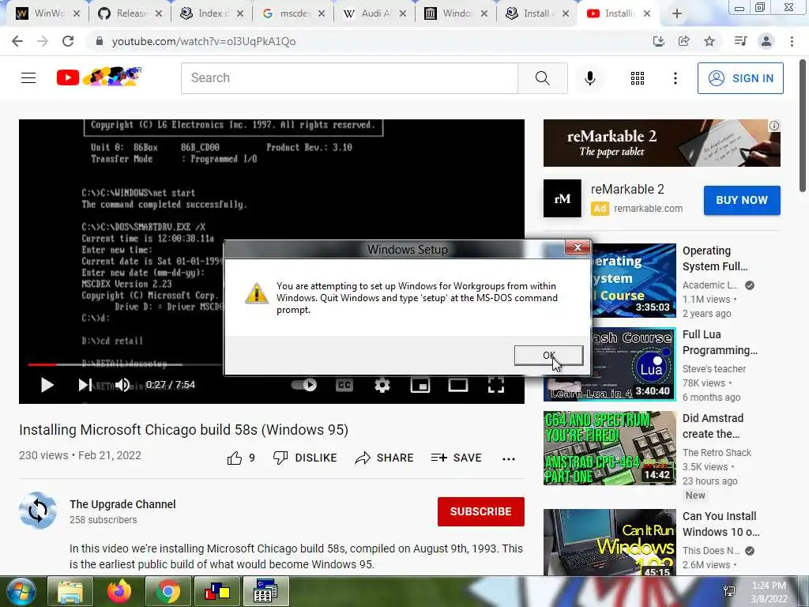Subscribe to The Upgrade Channel

481,511
